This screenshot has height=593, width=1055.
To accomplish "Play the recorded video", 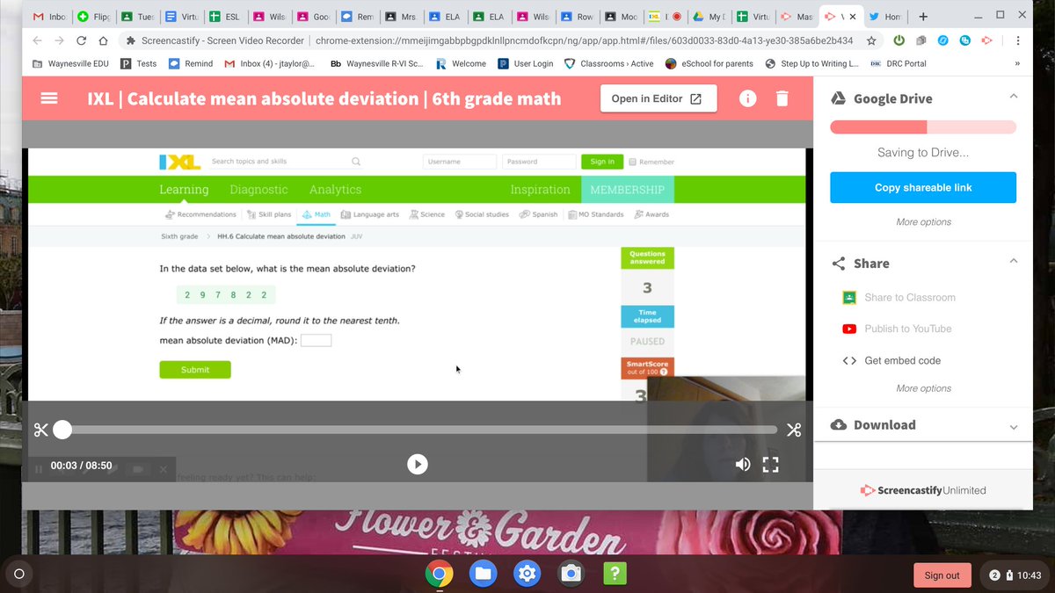I will 418,464.
